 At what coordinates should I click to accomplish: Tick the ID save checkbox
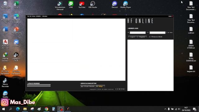coord(167,33)
